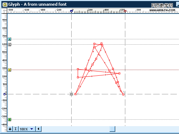
Task: Click the left scroll arrow button
Action: [38, 129]
